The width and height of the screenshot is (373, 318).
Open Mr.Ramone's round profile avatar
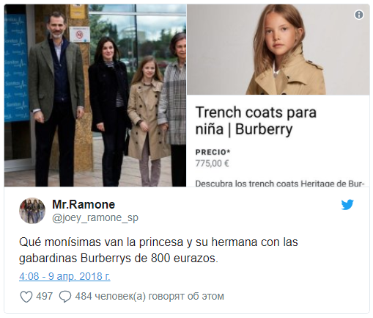pos(32,211)
